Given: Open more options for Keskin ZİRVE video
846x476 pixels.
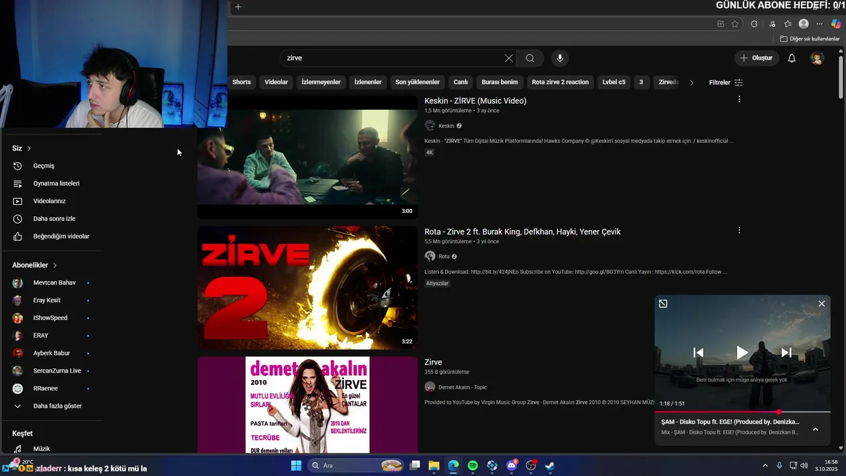Looking at the screenshot, I should 739,99.
